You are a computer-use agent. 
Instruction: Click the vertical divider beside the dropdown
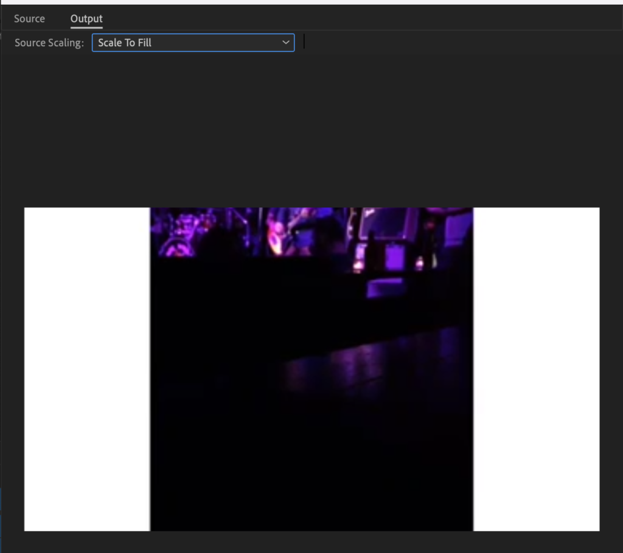(x=304, y=41)
